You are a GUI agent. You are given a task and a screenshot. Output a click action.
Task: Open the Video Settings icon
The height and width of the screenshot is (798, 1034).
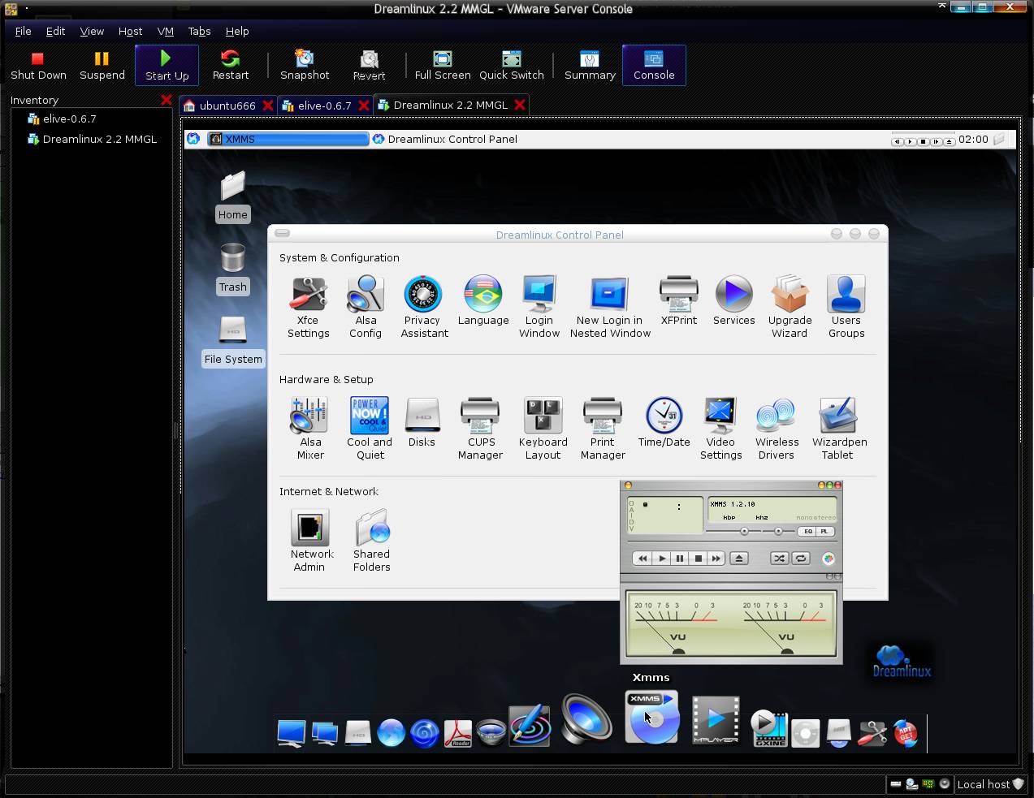720,429
